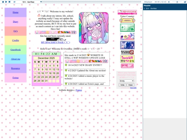Viewport: 187px width, 140px height.
Task: Open the Home navigation link
Action: (x=16, y=12)
